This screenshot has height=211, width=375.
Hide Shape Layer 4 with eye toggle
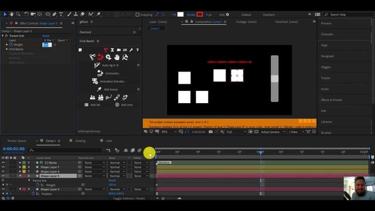tap(3, 189)
